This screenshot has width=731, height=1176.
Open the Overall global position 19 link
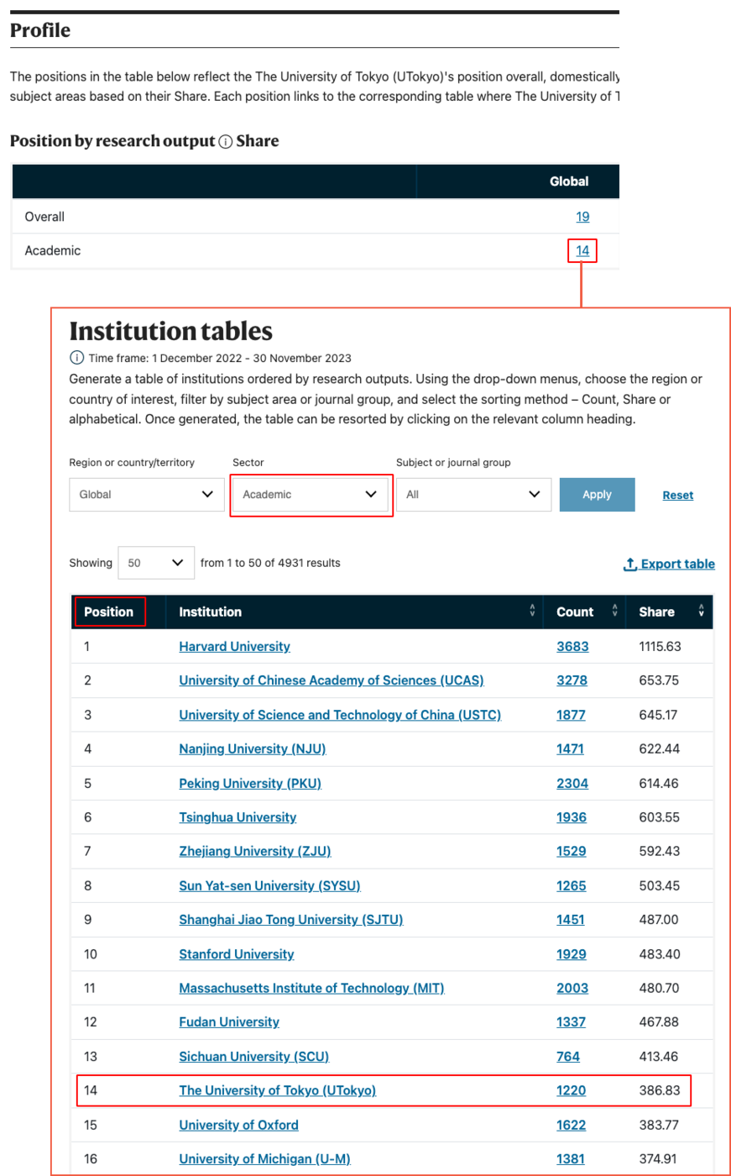pyautogui.click(x=582, y=217)
